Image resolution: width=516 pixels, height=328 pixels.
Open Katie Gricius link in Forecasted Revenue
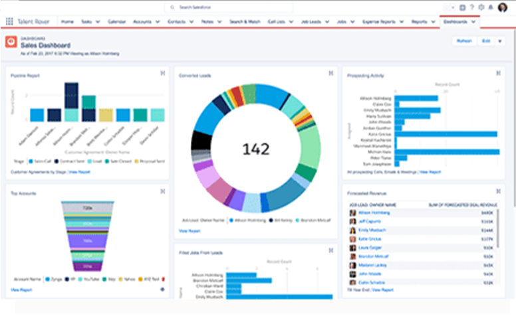[x=370, y=239]
